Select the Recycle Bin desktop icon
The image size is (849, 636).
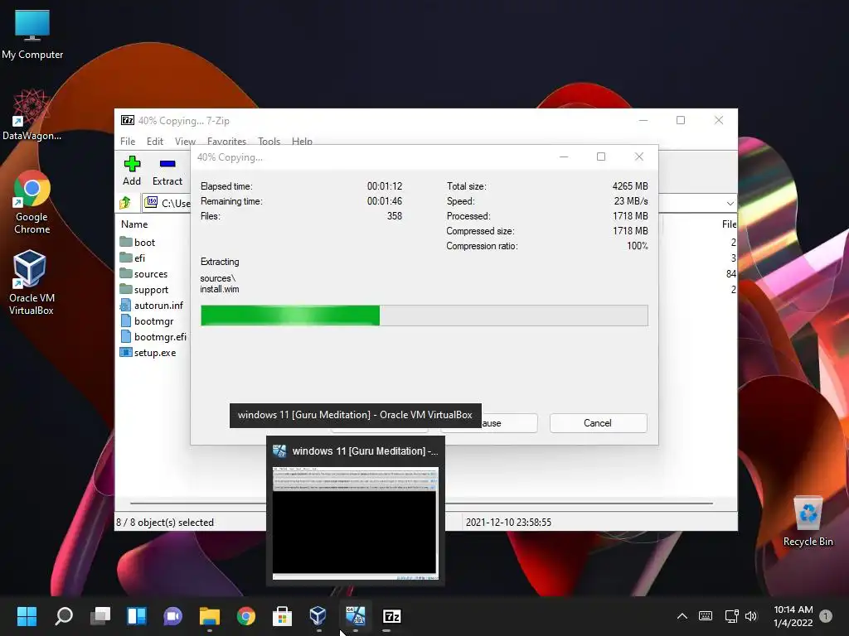(x=808, y=521)
